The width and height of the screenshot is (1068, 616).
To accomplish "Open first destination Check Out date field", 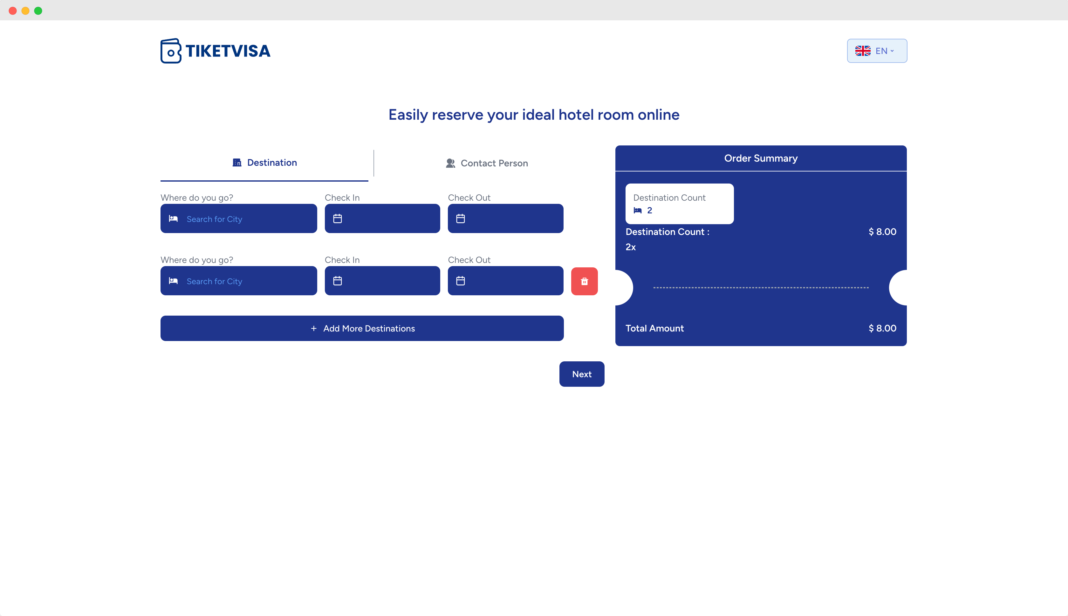I will [506, 219].
